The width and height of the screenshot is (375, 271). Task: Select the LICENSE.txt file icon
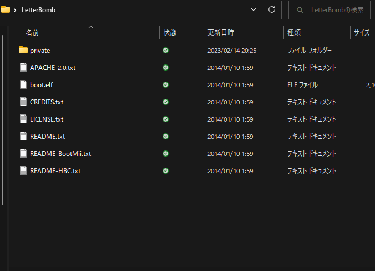click(23, 119)
